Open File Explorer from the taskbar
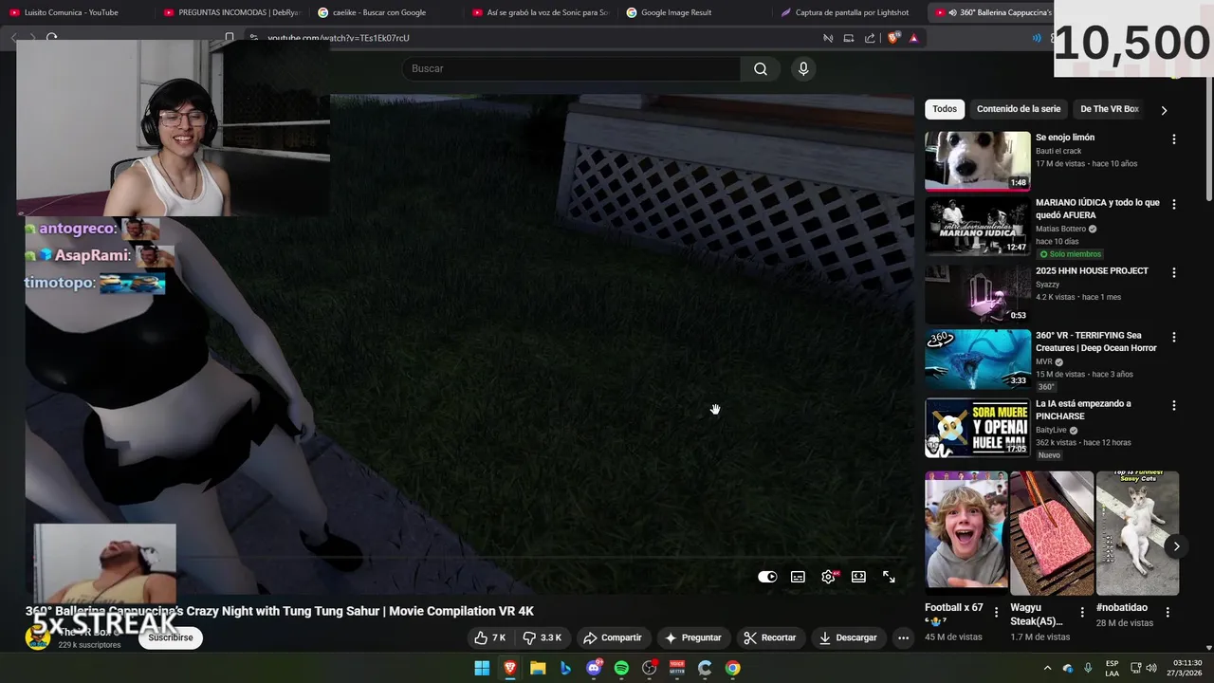Viewport: 1214px width, 683px height. (538, 668)
